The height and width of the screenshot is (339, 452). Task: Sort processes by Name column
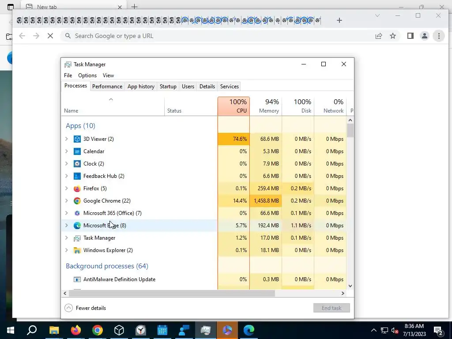coord(113,106)
